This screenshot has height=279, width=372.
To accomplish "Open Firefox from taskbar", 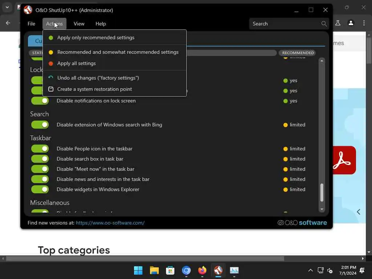I will tap(202, 270).
